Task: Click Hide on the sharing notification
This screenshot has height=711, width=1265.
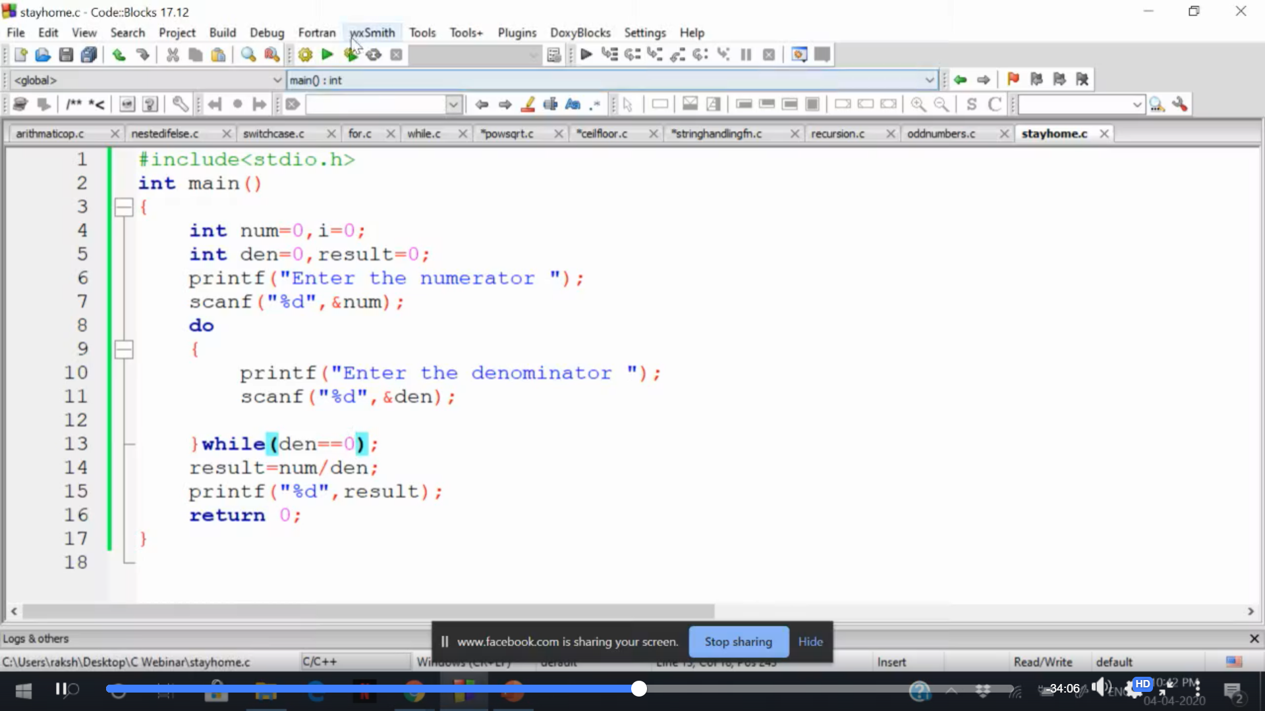Action: (x=810, y=642)
